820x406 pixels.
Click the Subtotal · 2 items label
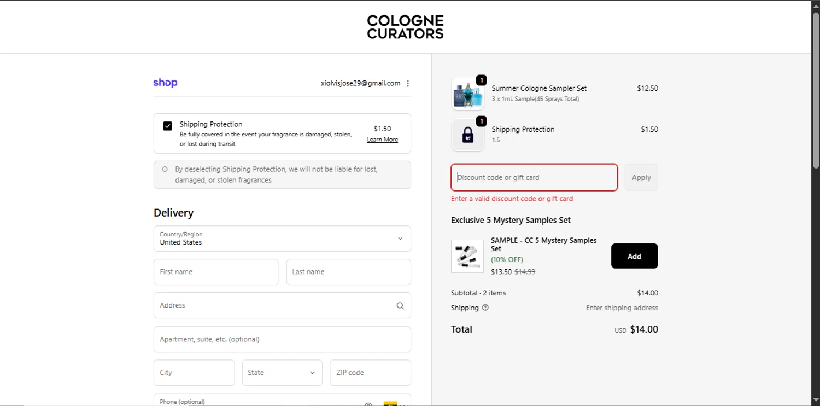tap(478, 293)
